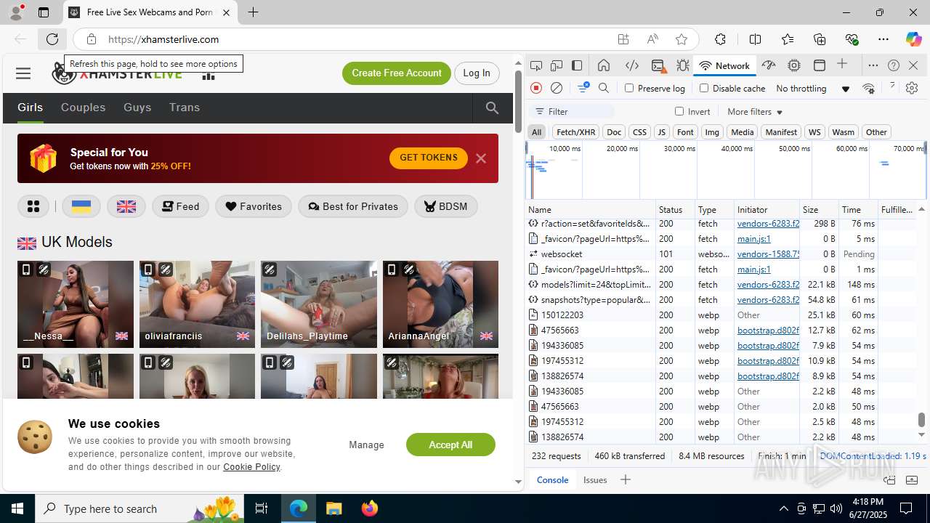Viewport: 930px width, 523px height.
Task: Select the Couples category tab
Action: point(83,108)
